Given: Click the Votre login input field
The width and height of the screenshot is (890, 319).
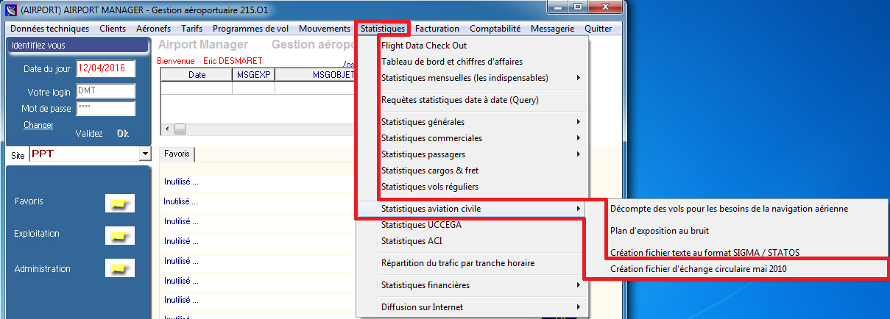Looking at the screenshot, I should coord(105,91).
